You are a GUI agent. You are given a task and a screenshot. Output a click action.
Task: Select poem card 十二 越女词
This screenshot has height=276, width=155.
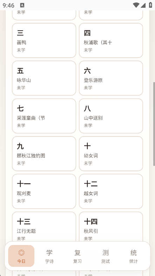click(111, 191)
